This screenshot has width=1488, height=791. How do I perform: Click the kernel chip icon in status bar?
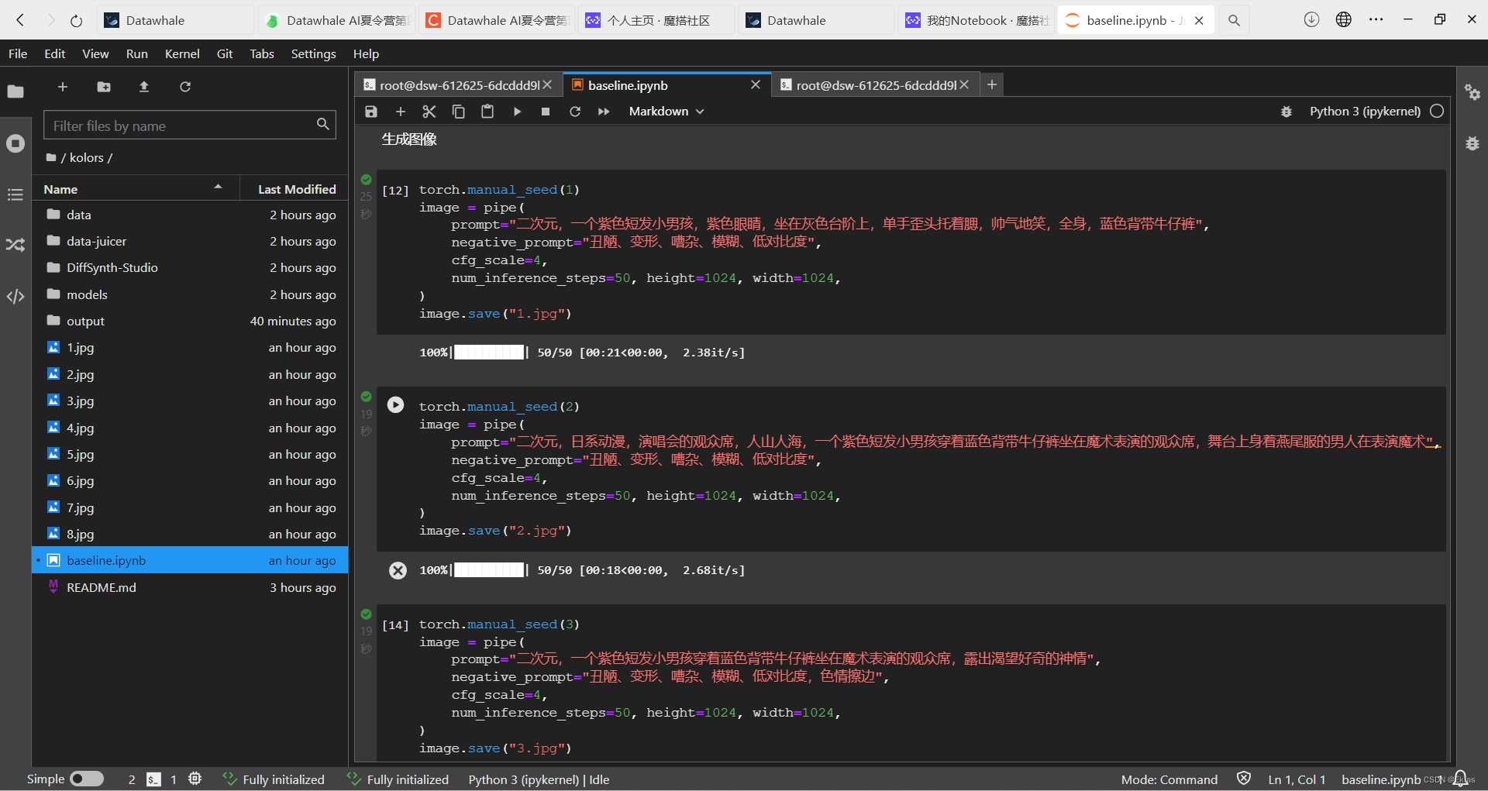(195, 779)
